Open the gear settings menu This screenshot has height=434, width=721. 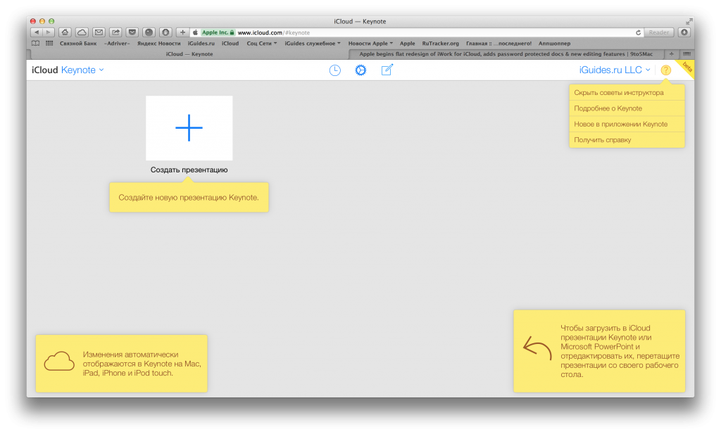tap(360, 70)
